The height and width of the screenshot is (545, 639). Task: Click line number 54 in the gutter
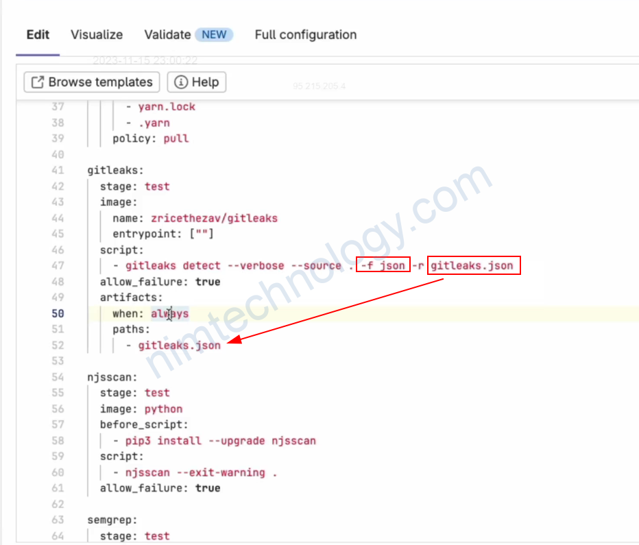tap(58, 377)
